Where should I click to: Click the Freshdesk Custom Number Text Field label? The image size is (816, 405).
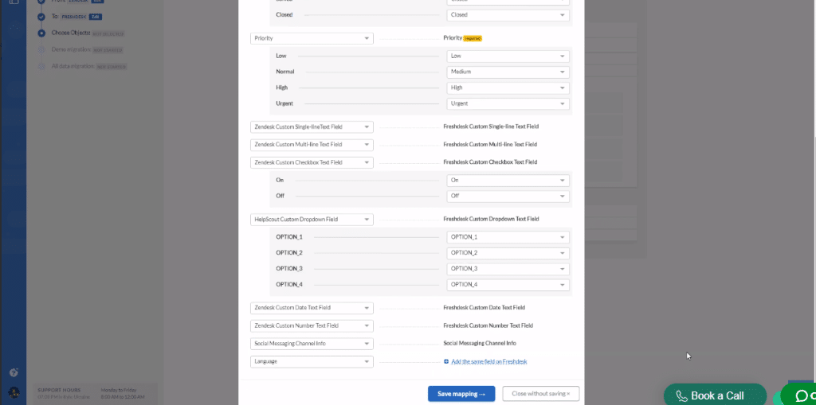point(488,325)
